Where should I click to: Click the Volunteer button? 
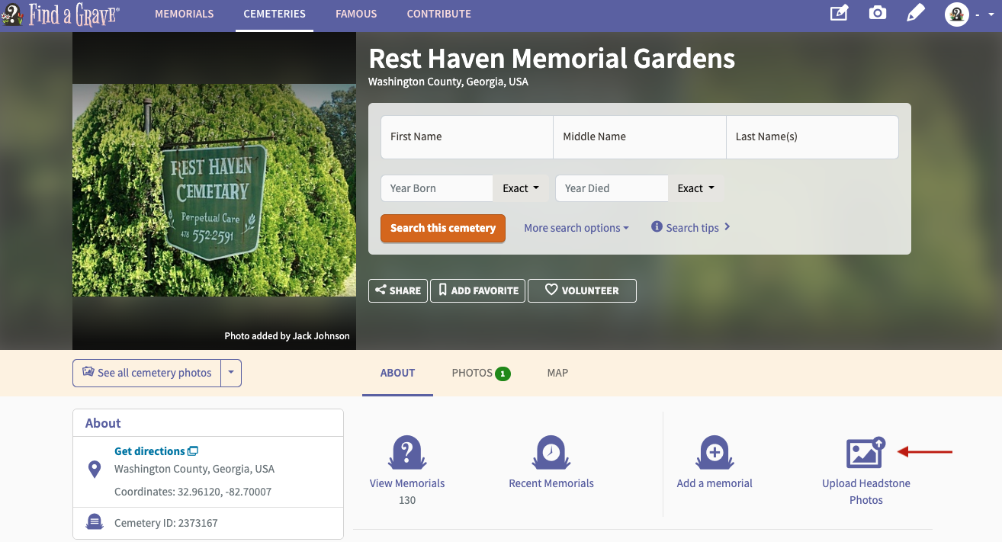pos(583,290)
